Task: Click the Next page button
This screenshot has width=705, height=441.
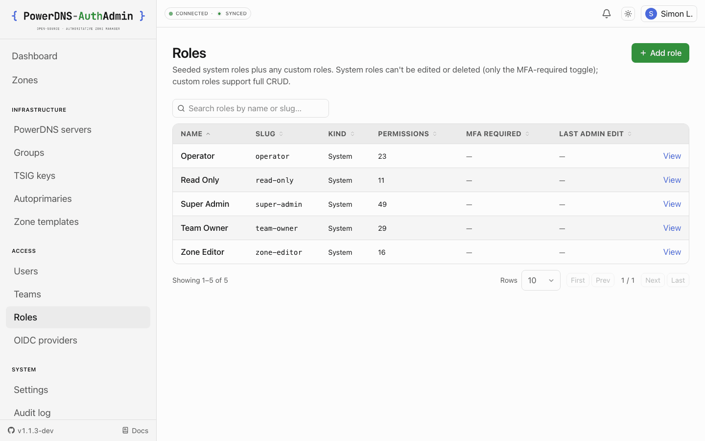Action: point(653,280)
